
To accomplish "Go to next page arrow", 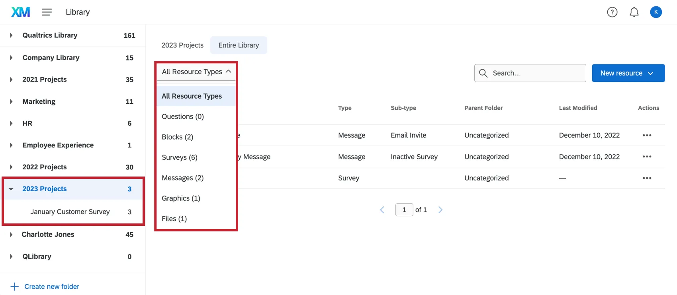I will pos(440,210).
